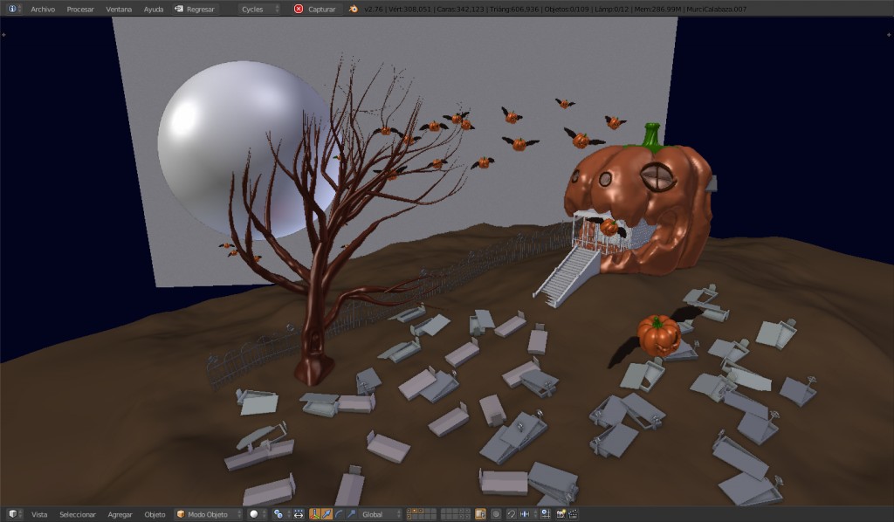Toggle the 3D manipulator widget axis icon
Image resolution: width=894 pixels, height=522 pixels.
point(315,514)
